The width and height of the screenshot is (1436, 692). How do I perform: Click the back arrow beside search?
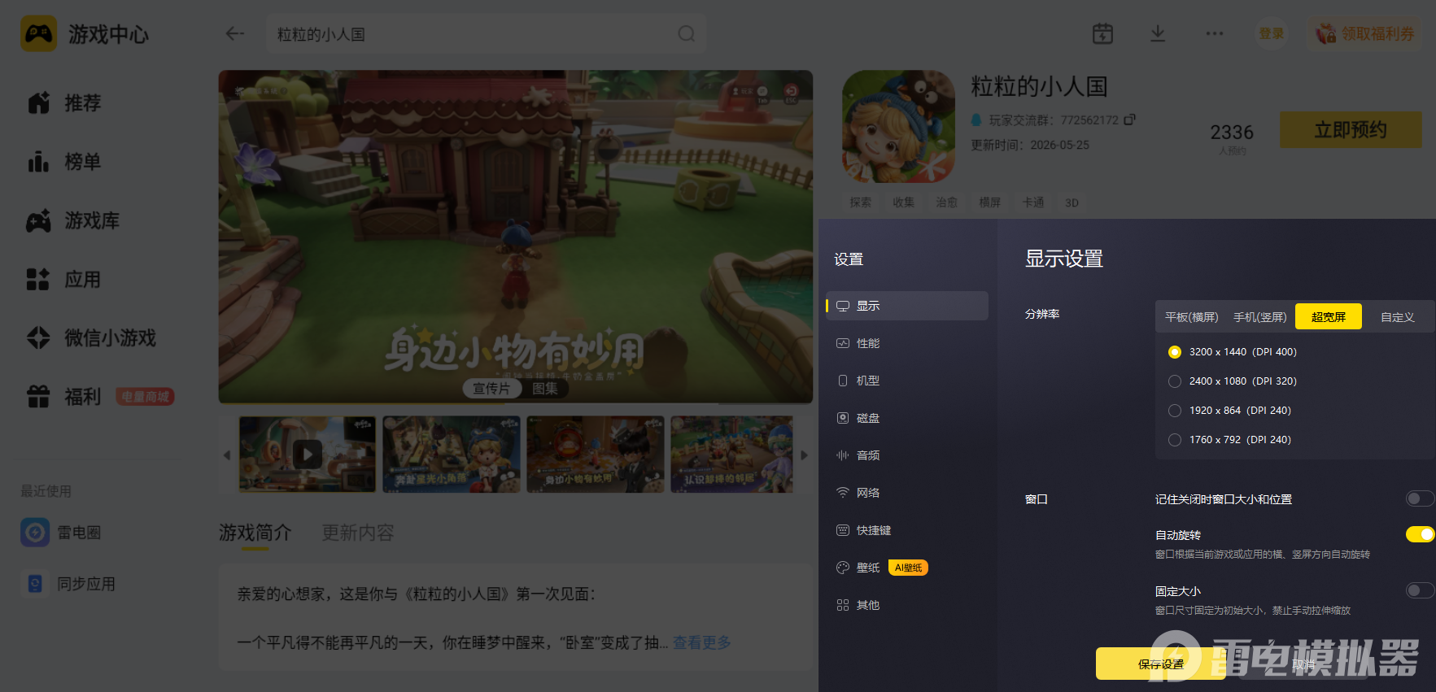pyautogui.click(x=235, y=33)
